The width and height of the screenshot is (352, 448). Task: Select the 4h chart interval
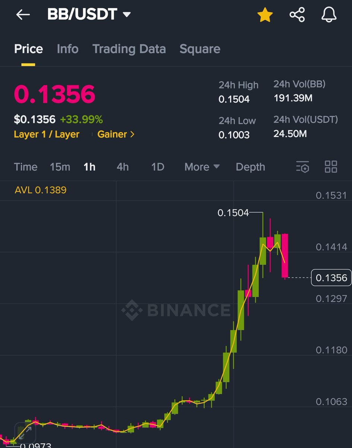click(123, 167)
